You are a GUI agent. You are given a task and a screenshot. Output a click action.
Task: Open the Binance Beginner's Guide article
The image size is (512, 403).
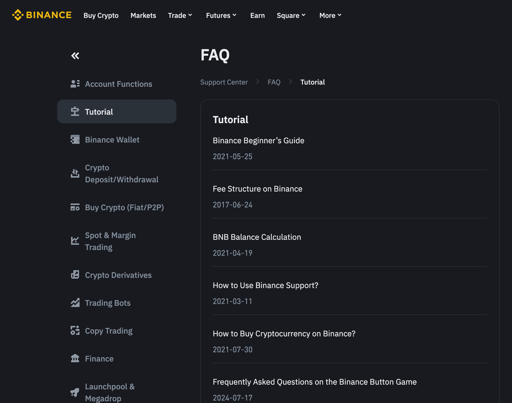click(258, 141)
